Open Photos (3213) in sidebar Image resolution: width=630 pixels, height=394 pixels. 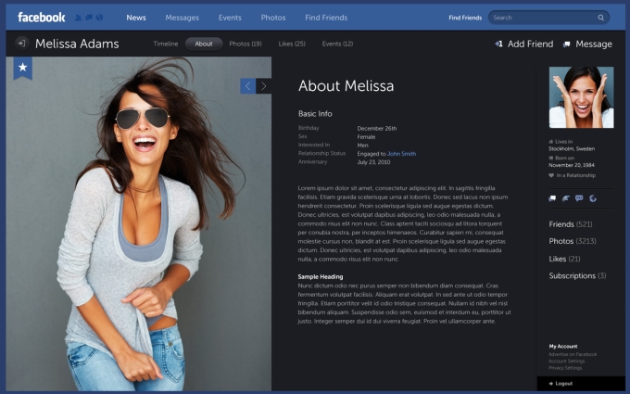pos(573,241)
